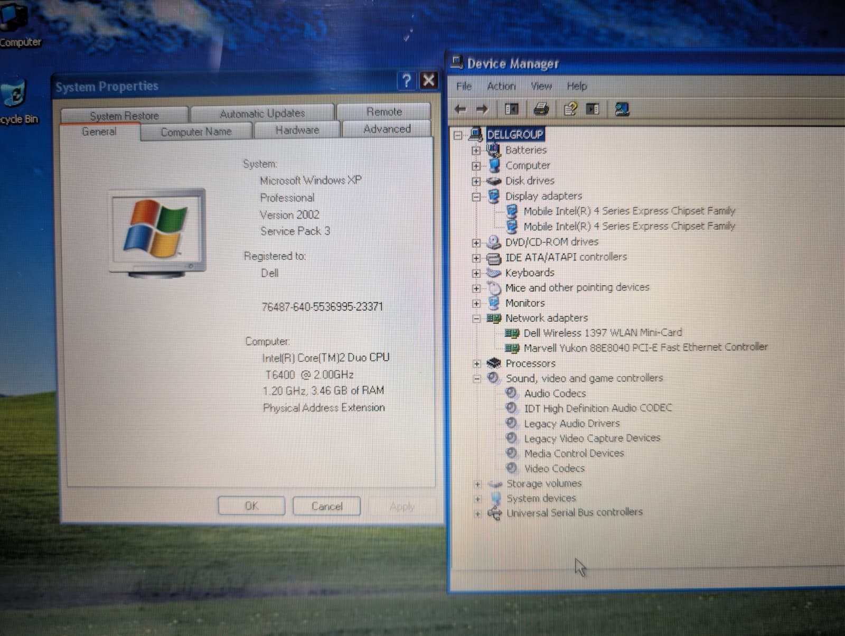The width and height of the screenshot is (845, 636).
Task: Select the Media Control Devices entry
Action: coord(574,453)
